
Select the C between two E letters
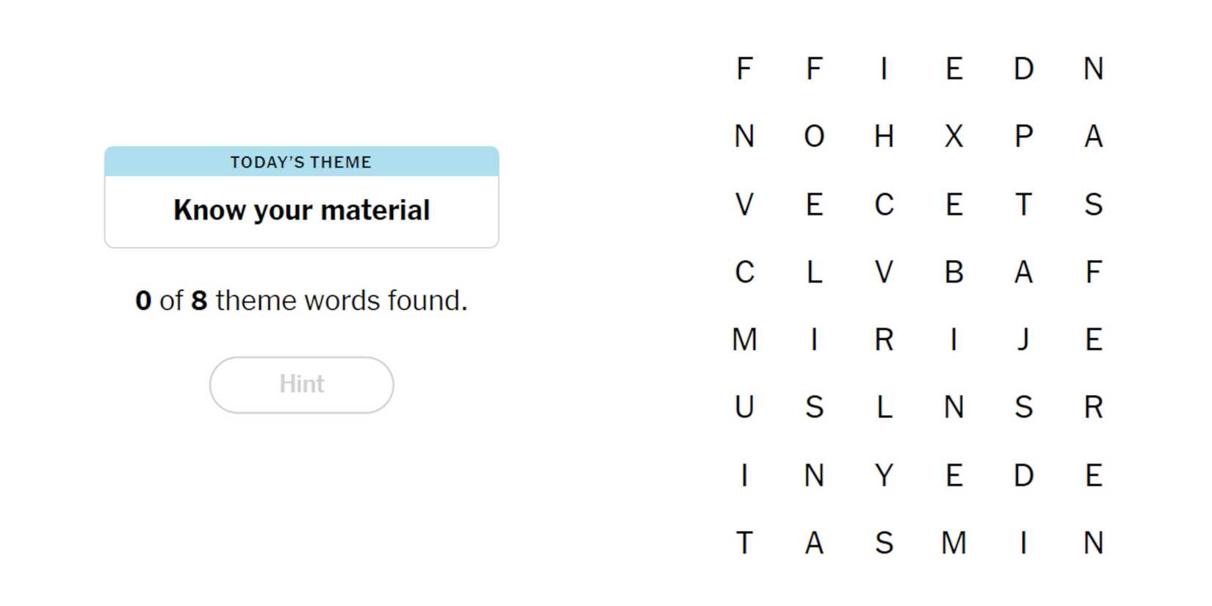[884, 204]
